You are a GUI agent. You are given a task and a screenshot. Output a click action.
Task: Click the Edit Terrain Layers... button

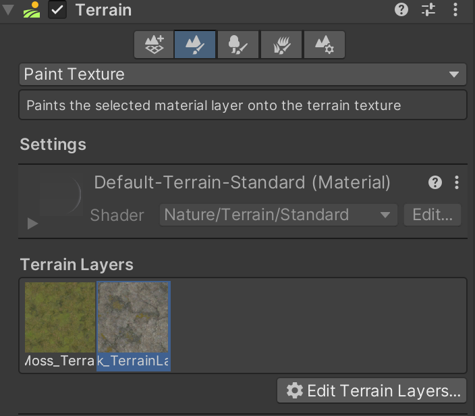click(x=372, y=390)
